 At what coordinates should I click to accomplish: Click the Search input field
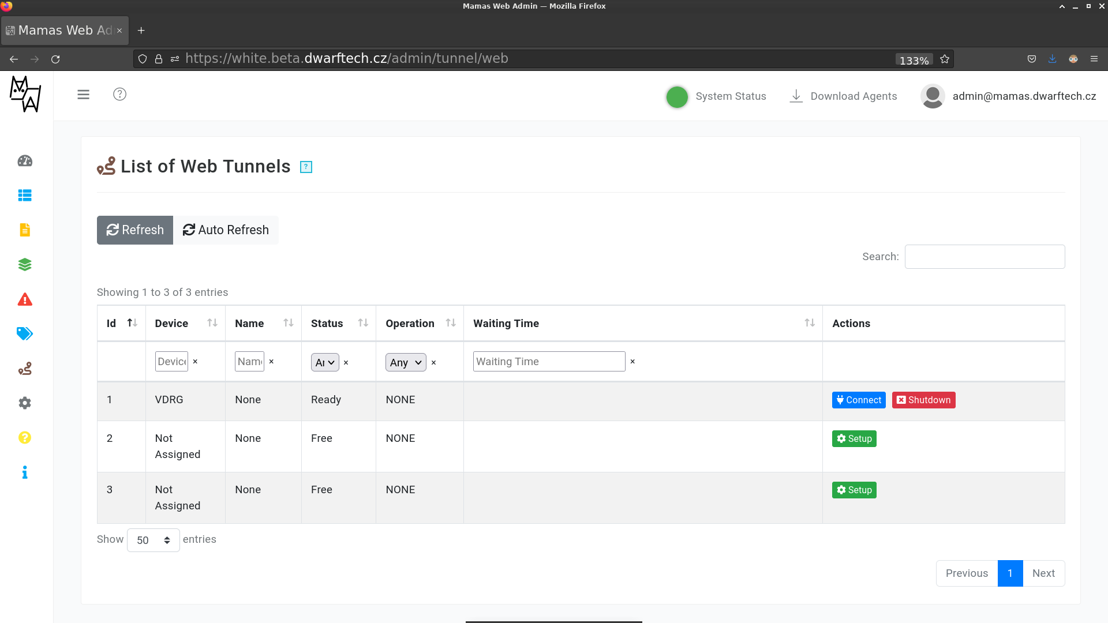tap(985, 257)
